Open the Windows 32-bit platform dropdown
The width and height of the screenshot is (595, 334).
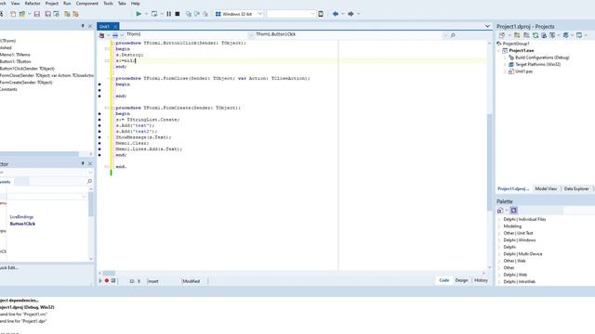(260, 14)
